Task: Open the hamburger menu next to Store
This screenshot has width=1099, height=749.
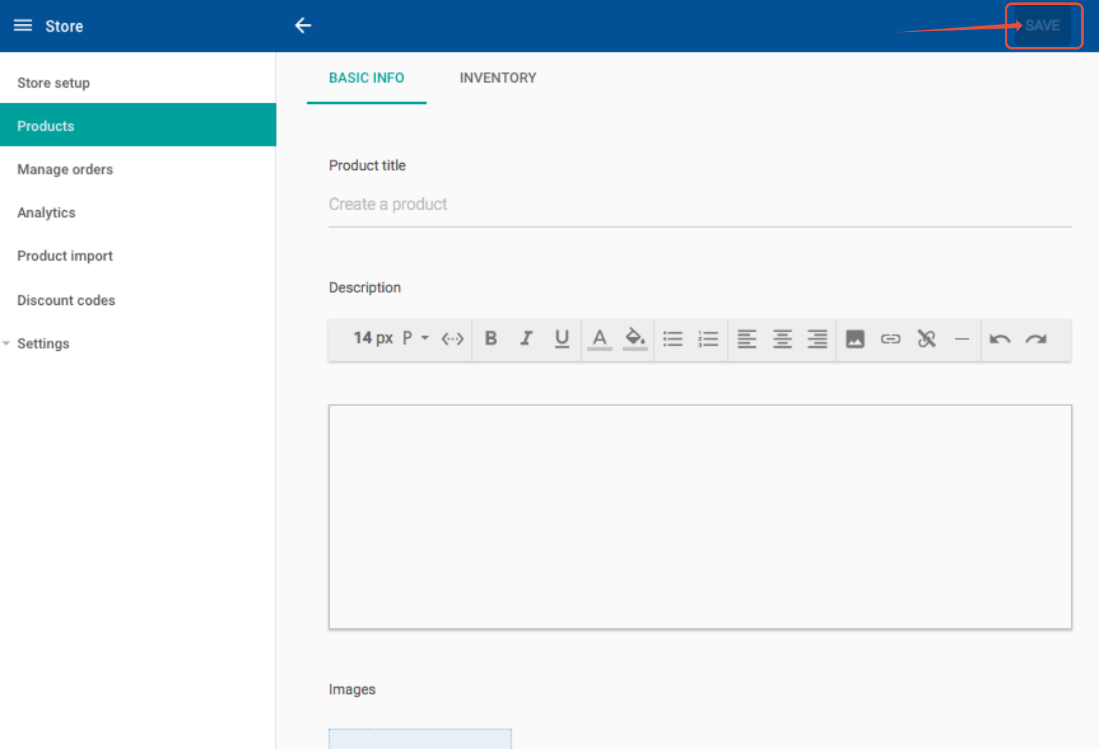Action: pos(23,26)
